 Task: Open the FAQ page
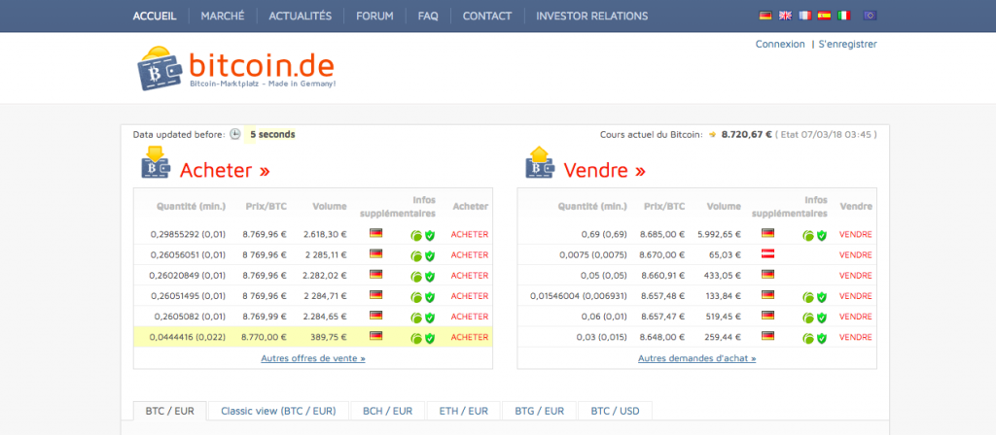pos(428,16)
